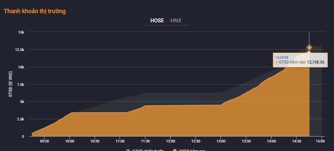334x151 pixels.
Task: Click the 15:00 label on the time axis
Action: coord(320,141)
